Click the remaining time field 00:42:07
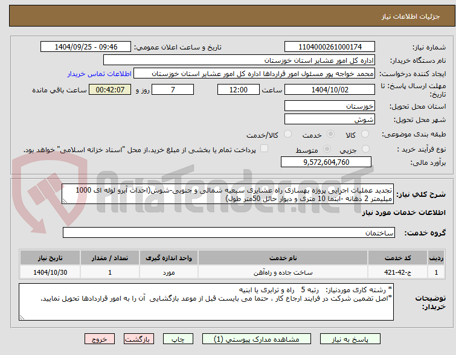The height and width of the screenshot is (355, 456). point(110,89)
